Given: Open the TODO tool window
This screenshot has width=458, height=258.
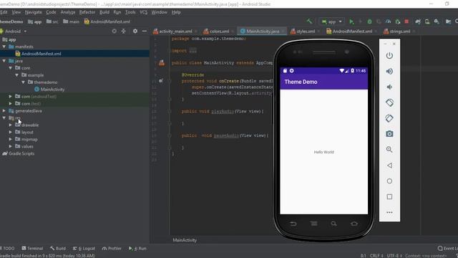Looking at the screenshot, I should tap(7, 249).
